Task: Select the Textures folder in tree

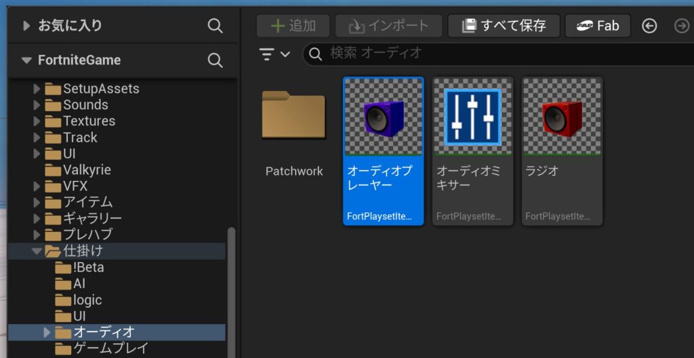Action: [x=80, y=121]
